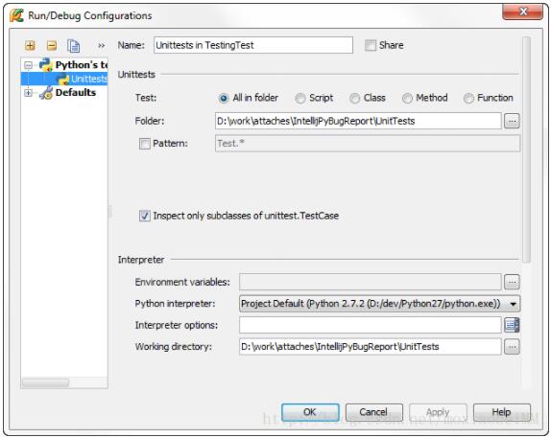Browse for the Working directory
Image resolution: width=551 pixels, height=438 pixels.
pyautogui.click(x=512, y=347)
